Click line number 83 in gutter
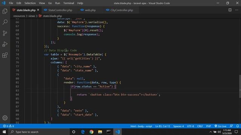 tap(17, 90)
